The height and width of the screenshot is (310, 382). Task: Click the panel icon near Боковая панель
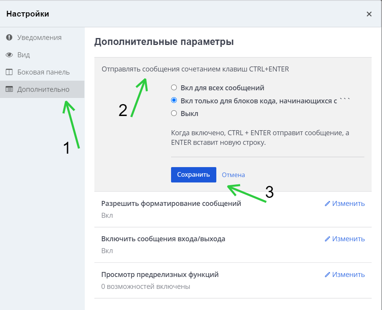tap(9, 72)
